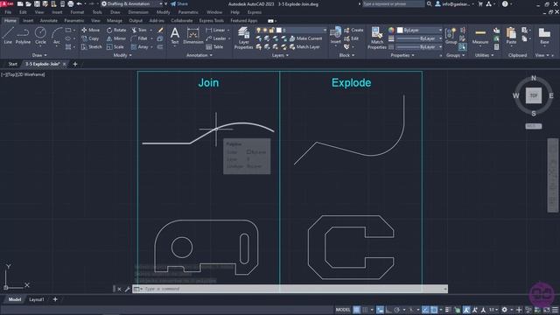The image size is (560, 315).
Task: Click the object color wheel swatch
Action: coord(391,30)
